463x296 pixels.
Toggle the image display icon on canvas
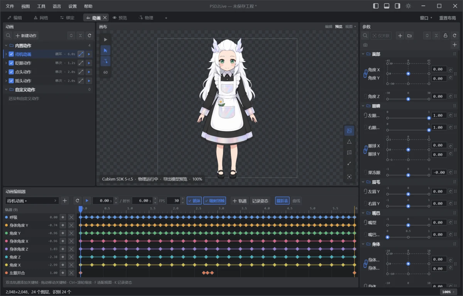pos(349,131)
